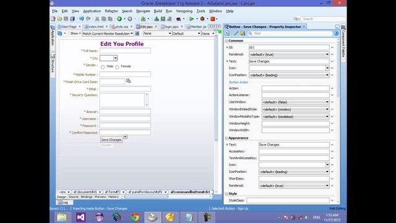Click the Forward navigation icon
The width and height of the screenshot is (396, 223).
[x=130, y=19]
